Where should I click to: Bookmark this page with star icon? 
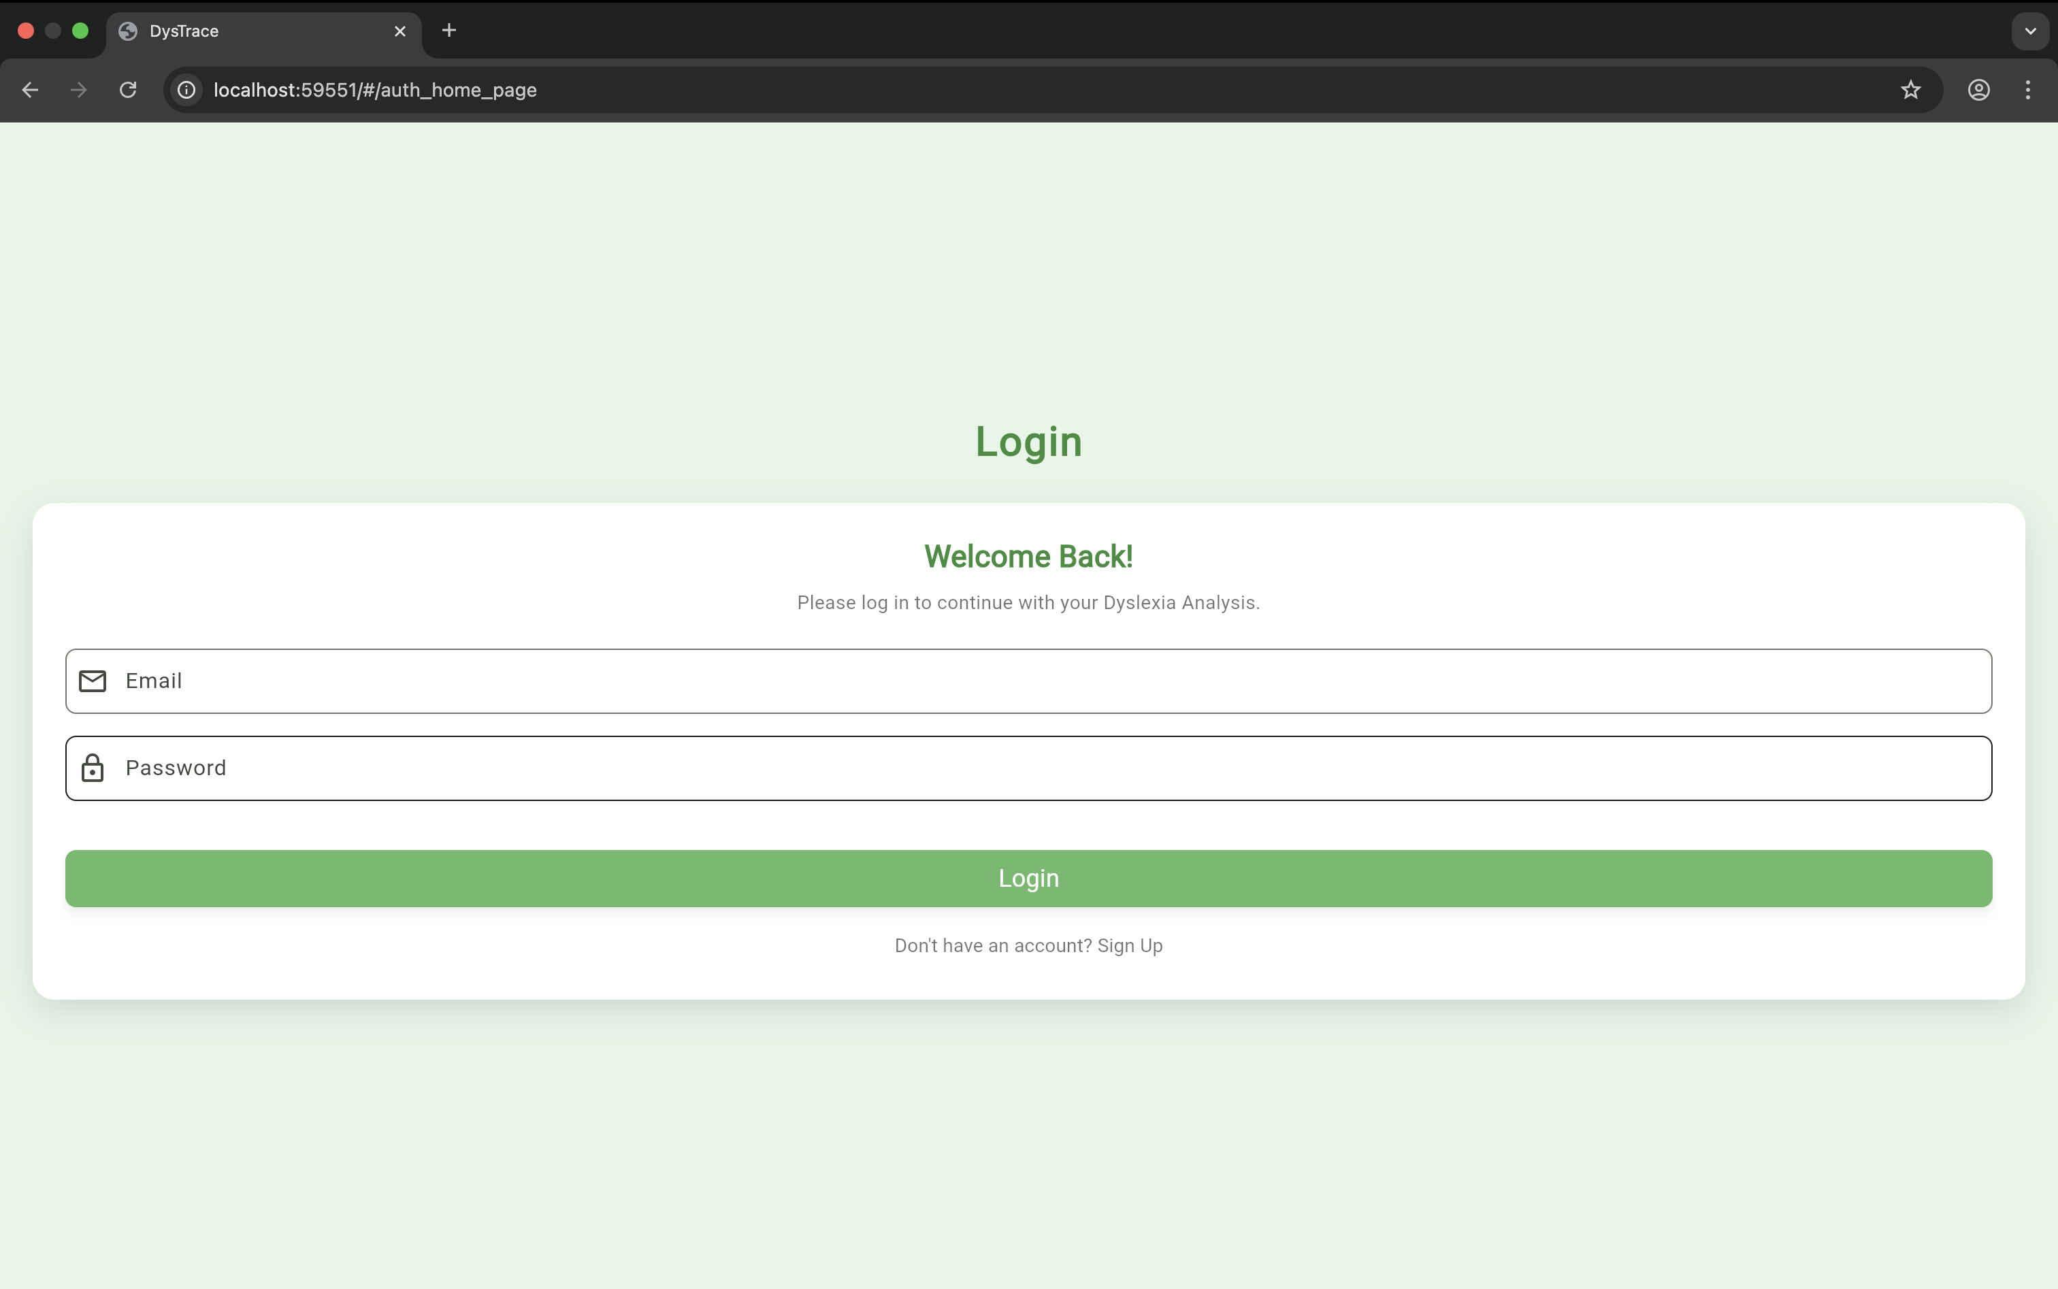pyautogui.click(x=1910, y=90)
